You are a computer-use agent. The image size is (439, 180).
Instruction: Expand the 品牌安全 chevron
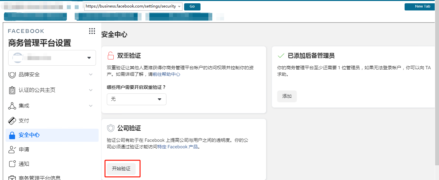click(91, 74)
